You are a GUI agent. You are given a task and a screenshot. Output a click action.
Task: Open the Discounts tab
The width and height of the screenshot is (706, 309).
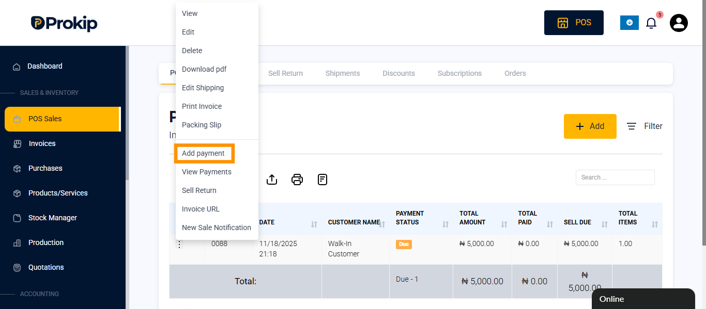398,73
